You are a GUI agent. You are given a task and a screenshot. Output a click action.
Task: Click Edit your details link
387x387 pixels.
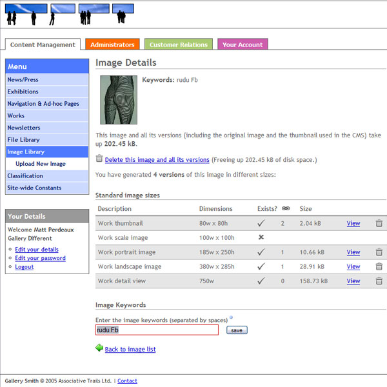[37, 249]
